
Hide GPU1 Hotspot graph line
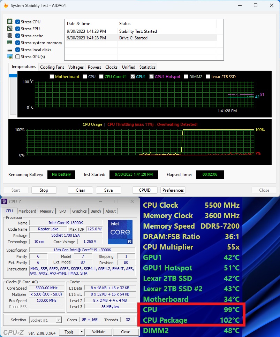[x=151, y=77]
